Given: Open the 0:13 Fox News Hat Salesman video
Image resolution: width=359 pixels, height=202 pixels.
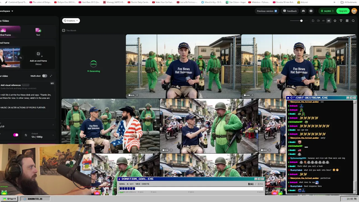Looking at the screenshot, I should [183, 66].
